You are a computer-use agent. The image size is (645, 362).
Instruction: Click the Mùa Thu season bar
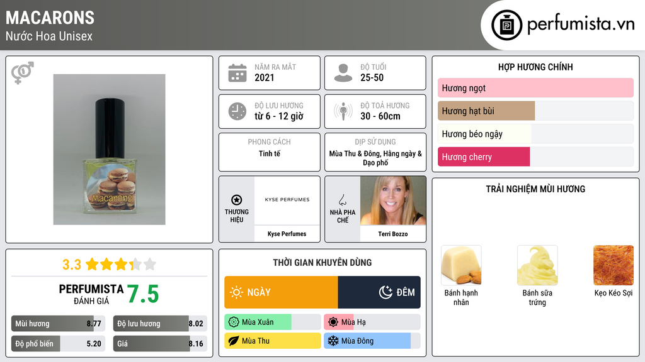click(x=273, y=341)
